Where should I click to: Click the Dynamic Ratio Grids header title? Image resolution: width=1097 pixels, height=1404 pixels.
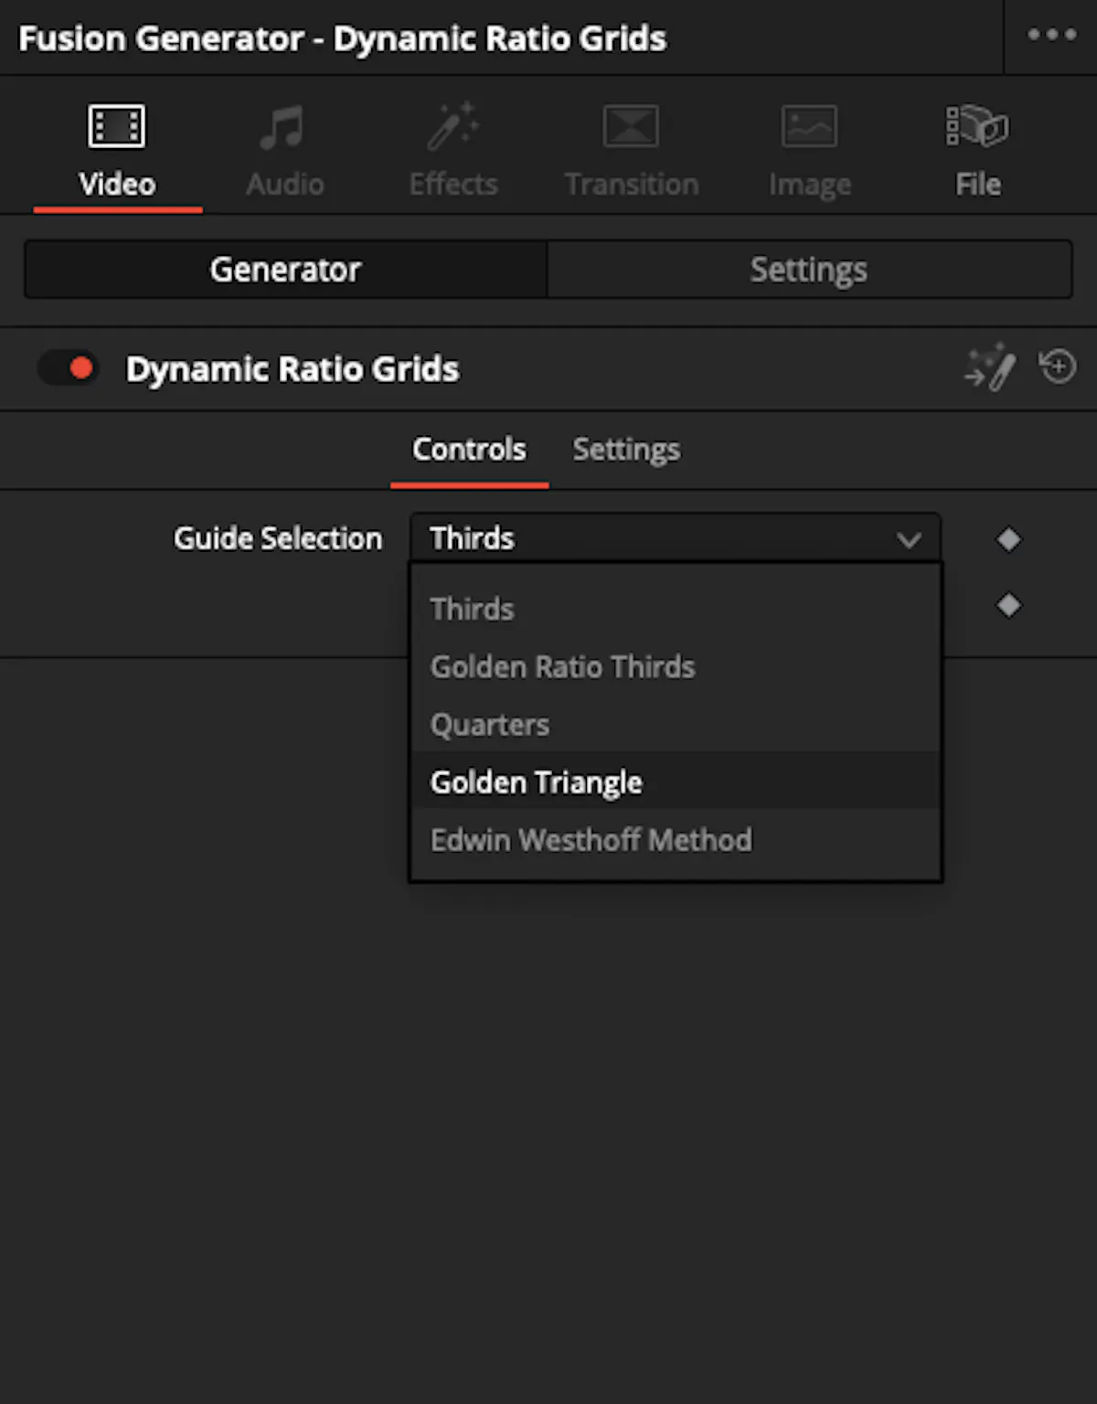(293, 369)
